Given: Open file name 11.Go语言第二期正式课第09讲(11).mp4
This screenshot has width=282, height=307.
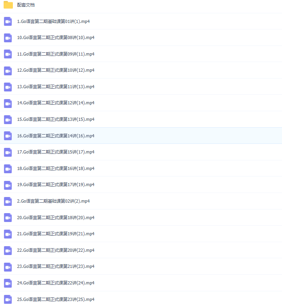Looking at the screenshot, I should coord(56,54).
